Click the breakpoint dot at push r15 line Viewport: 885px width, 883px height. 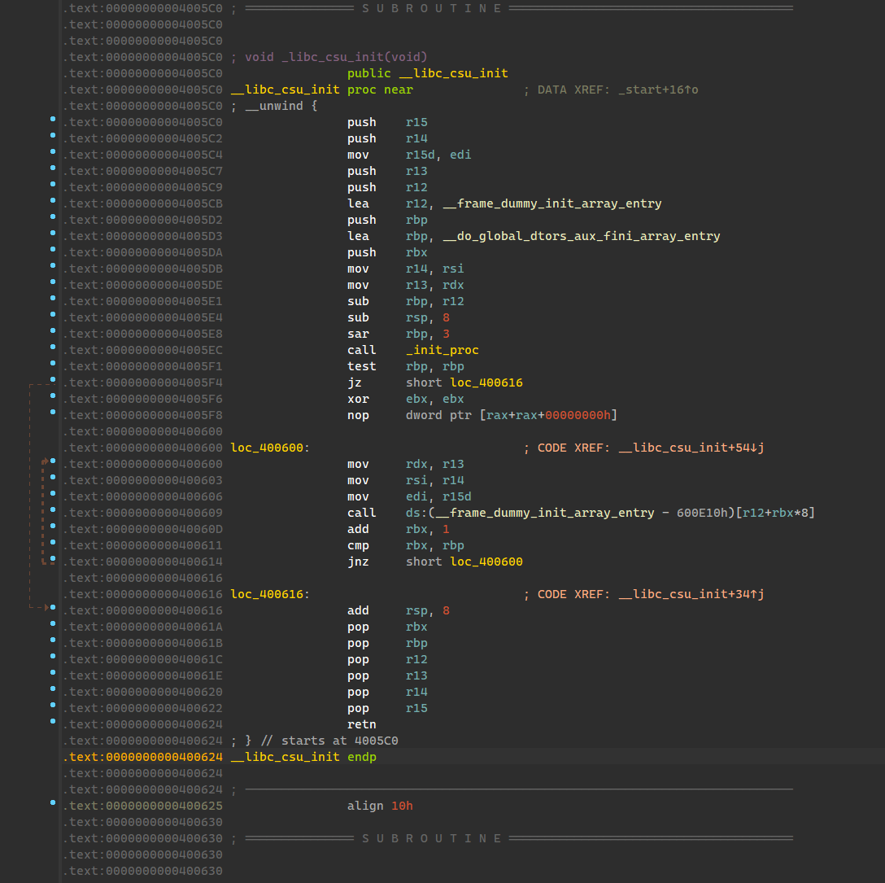click(x=53, y=120)
